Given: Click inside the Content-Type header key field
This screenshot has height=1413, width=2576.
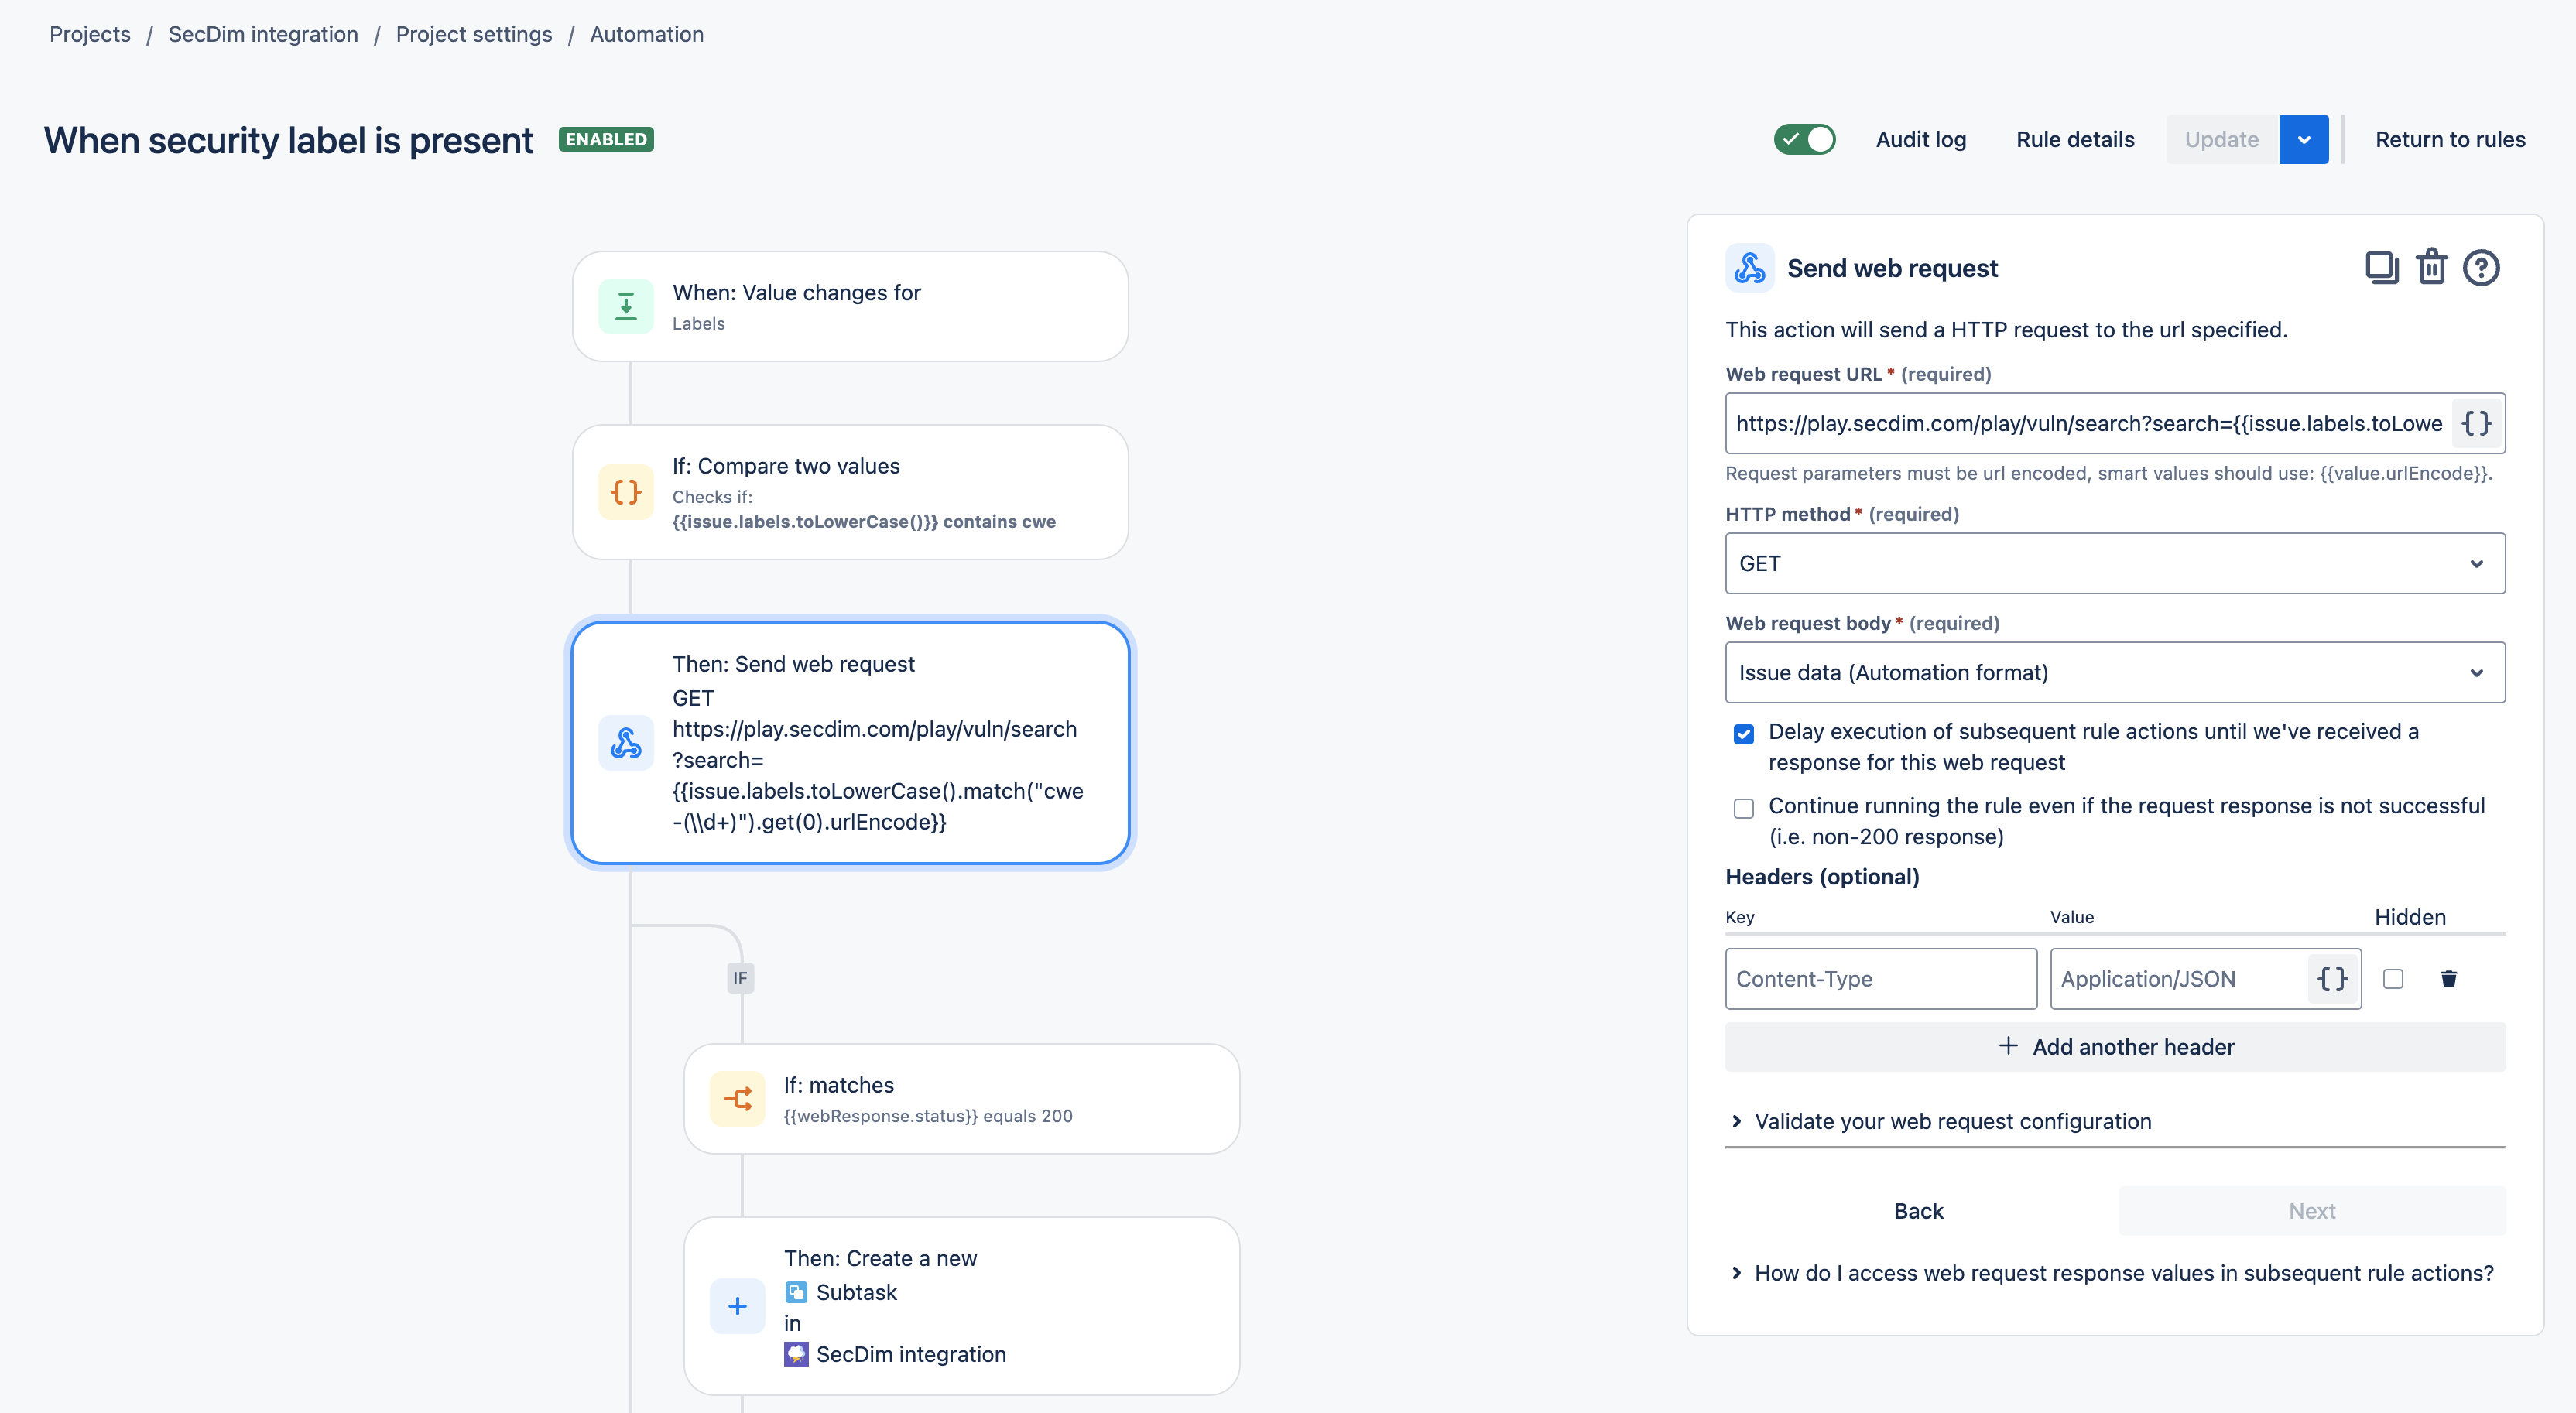Looking at the screenshot, I should click(x=1880, y=978).
